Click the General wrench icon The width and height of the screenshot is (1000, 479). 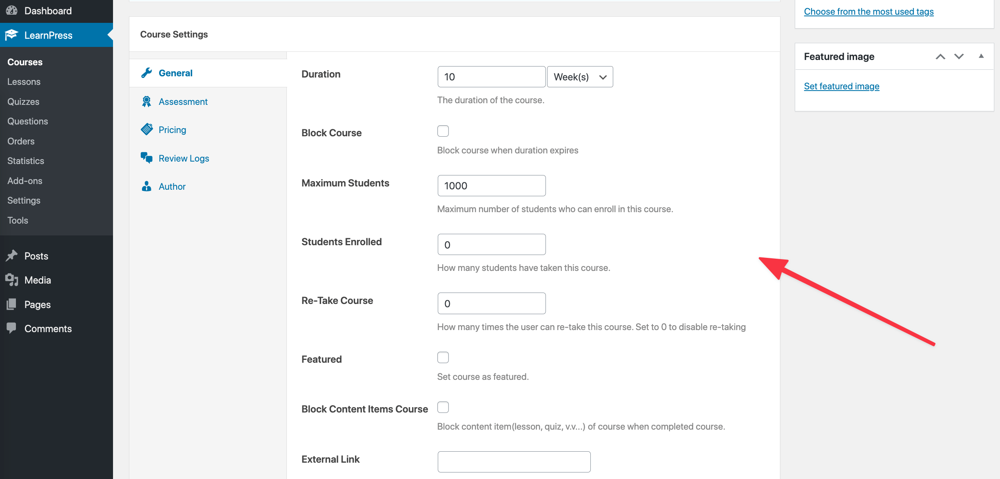146,73
